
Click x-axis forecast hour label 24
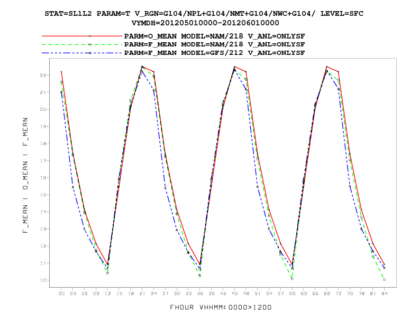pos(153,293)
